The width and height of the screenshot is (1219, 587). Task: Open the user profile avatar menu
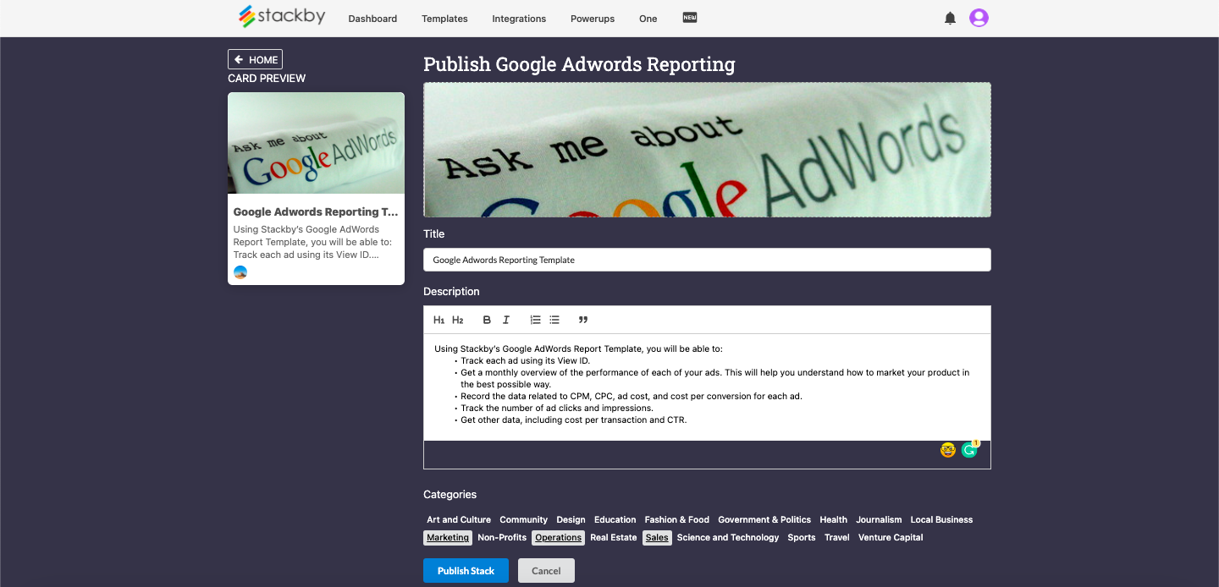pyautogui.click(x=979, y=18)
